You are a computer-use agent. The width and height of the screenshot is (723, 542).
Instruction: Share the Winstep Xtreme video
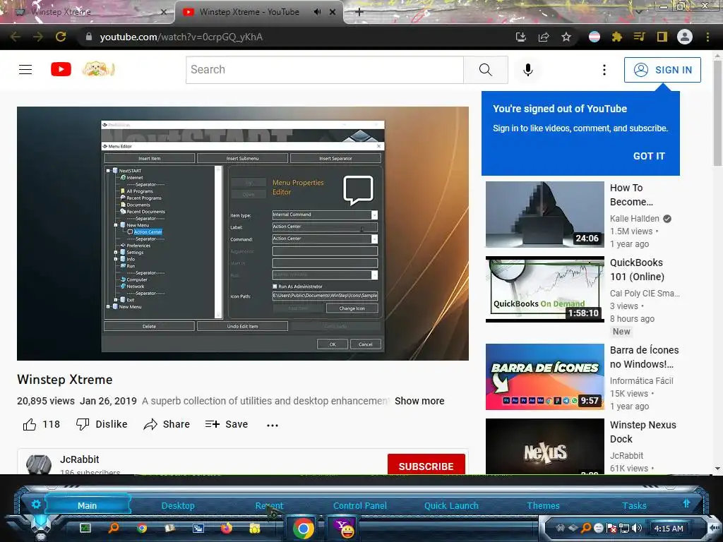pos(167,424)
